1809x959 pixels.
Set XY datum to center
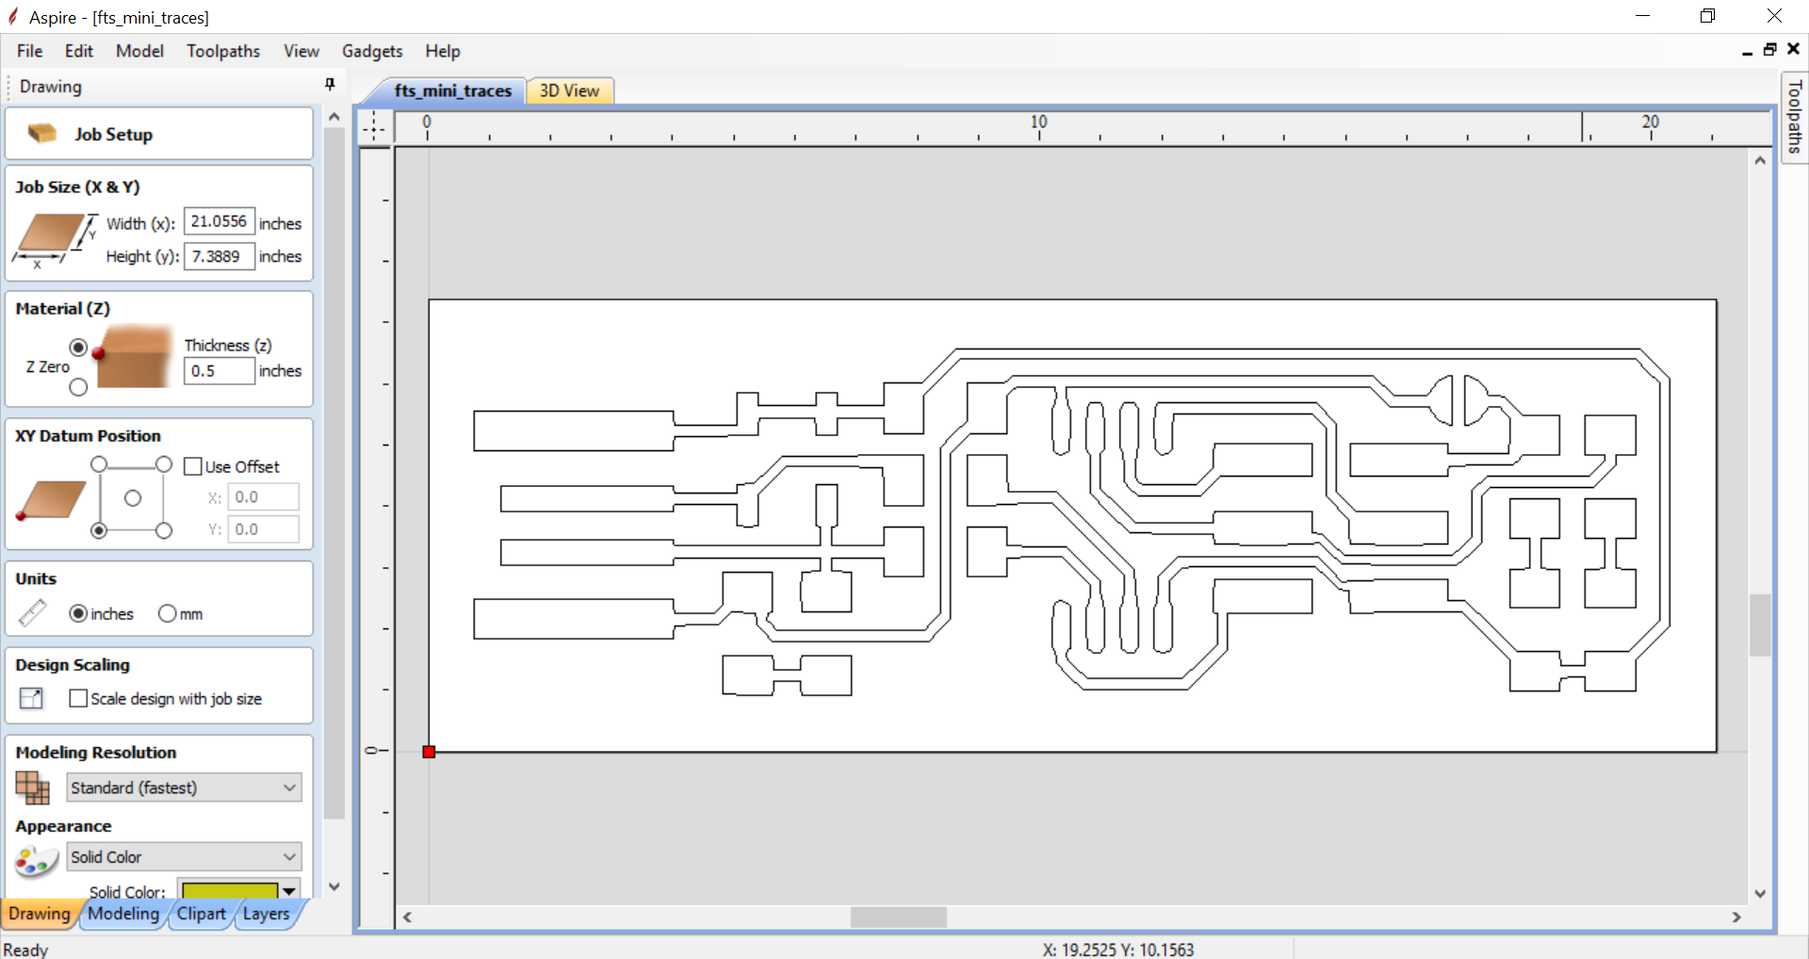click(133, 497)
